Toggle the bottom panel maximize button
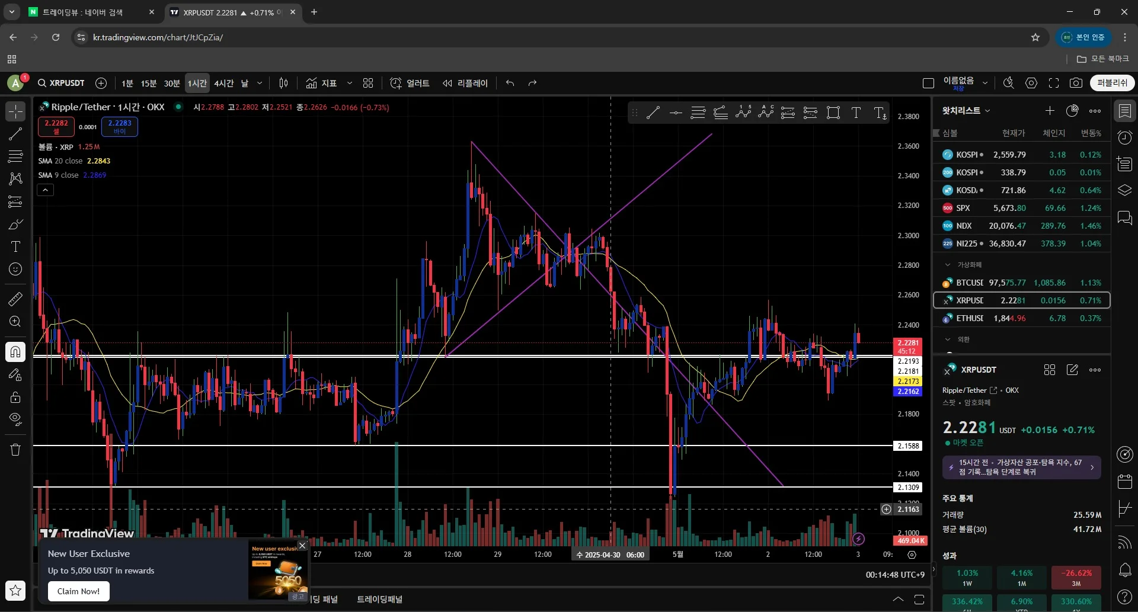This screenshot has width=1138, height=612. [x=919, y=599]
